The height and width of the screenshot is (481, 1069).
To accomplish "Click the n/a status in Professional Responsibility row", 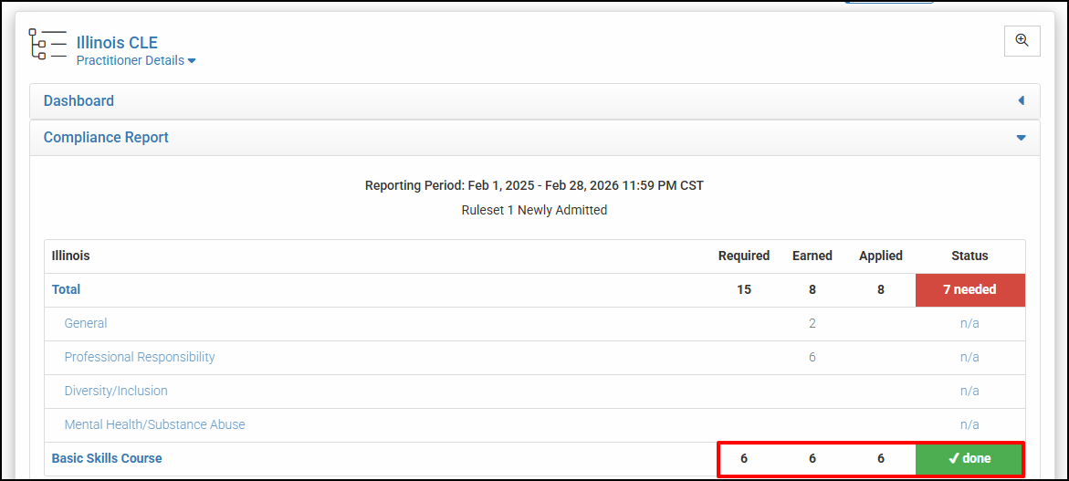I will (x=969, y=357).
